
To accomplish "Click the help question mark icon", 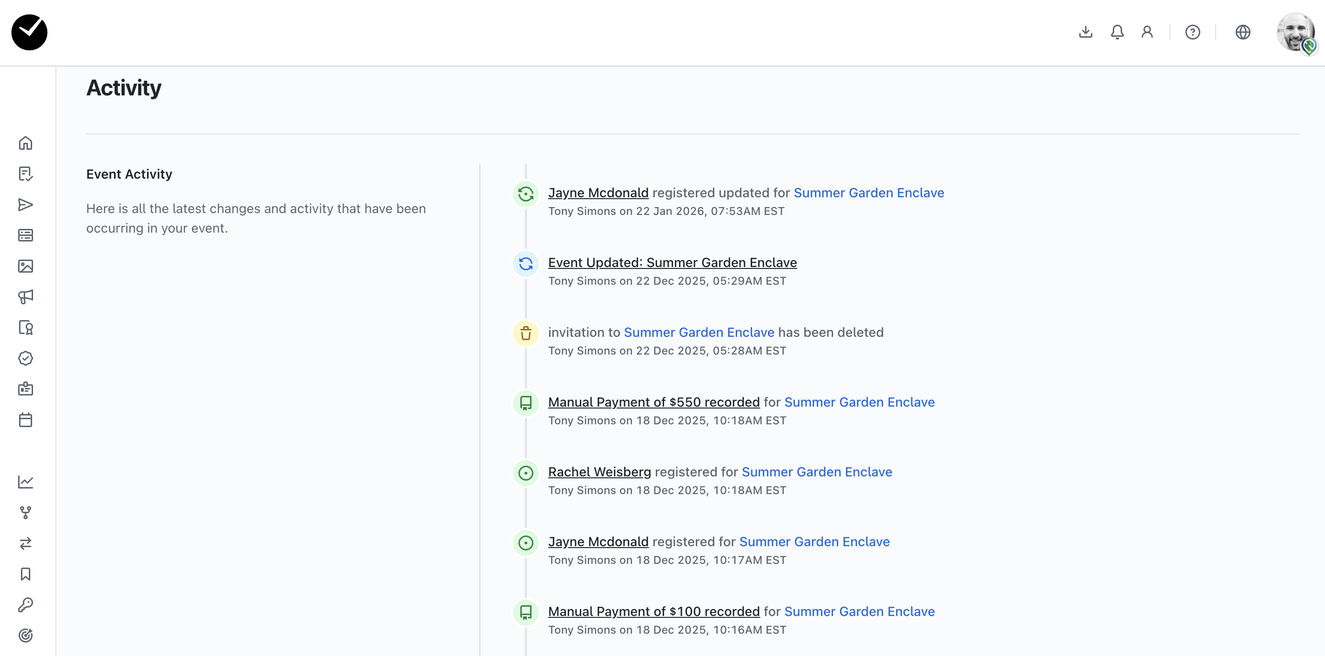I will pyautogui.click(x=1192, y=32).
